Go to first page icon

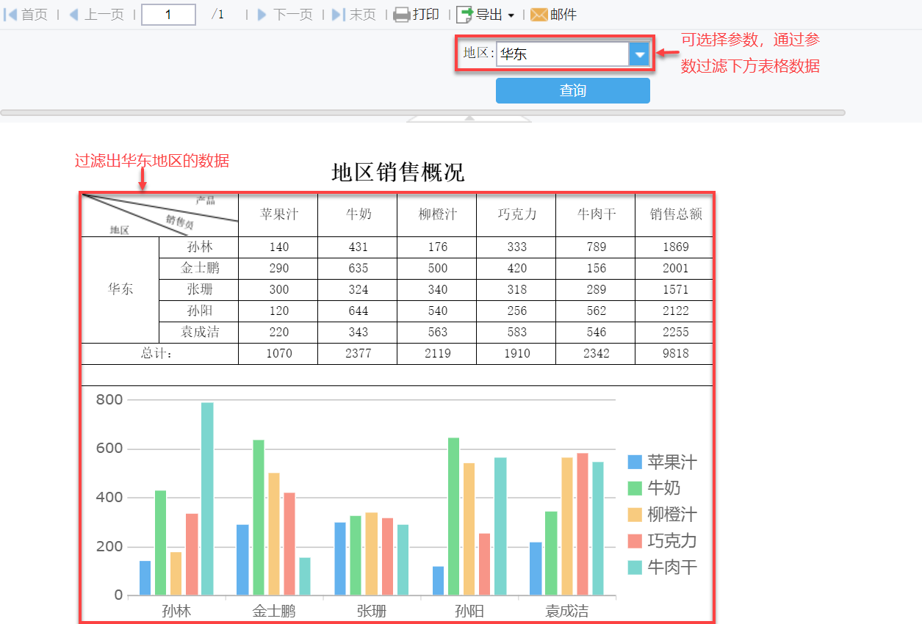pos(11,15)
